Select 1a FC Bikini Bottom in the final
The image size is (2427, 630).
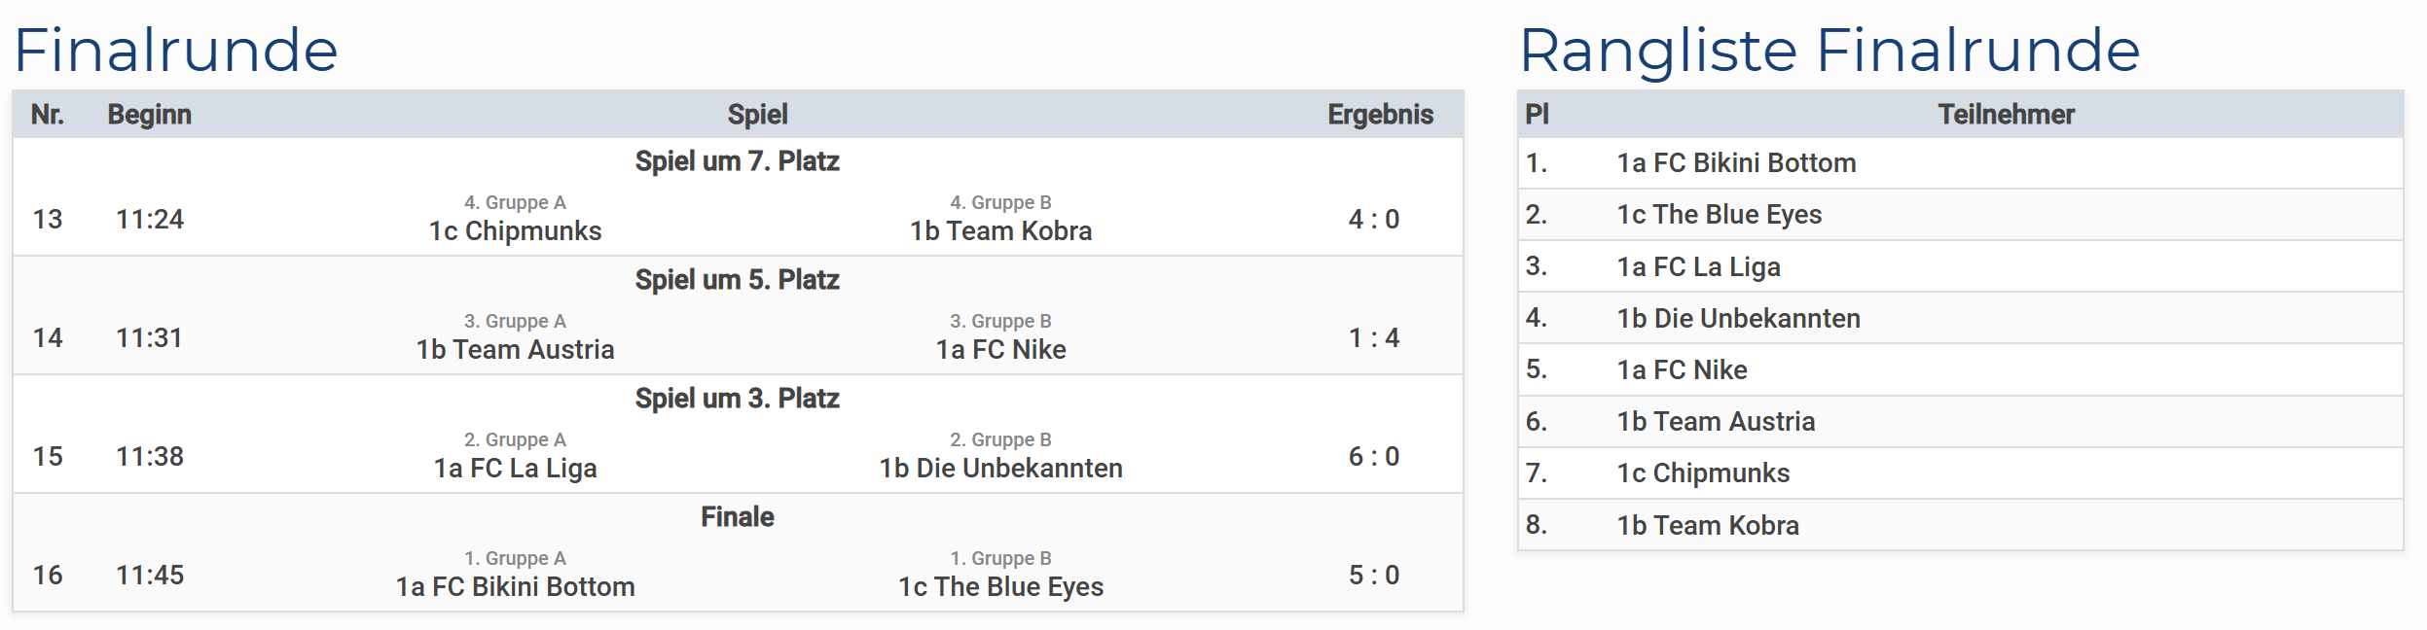coord(515,587)
